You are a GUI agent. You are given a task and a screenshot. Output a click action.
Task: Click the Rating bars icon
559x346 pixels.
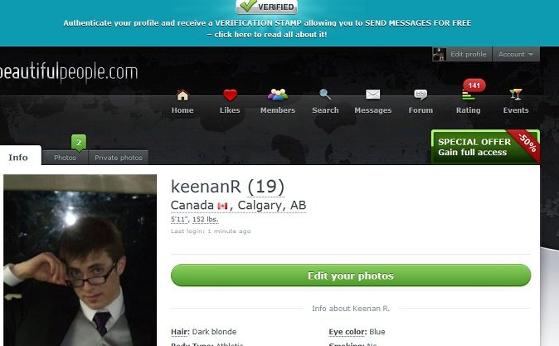468,95
